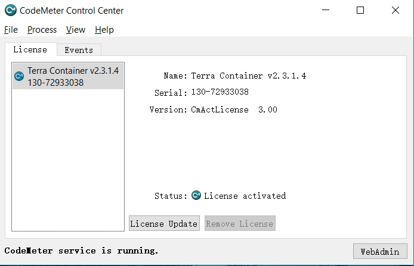The image size is (414, 266).
Task: Click the CodeMeter service is running message
Action: [81, 251]
